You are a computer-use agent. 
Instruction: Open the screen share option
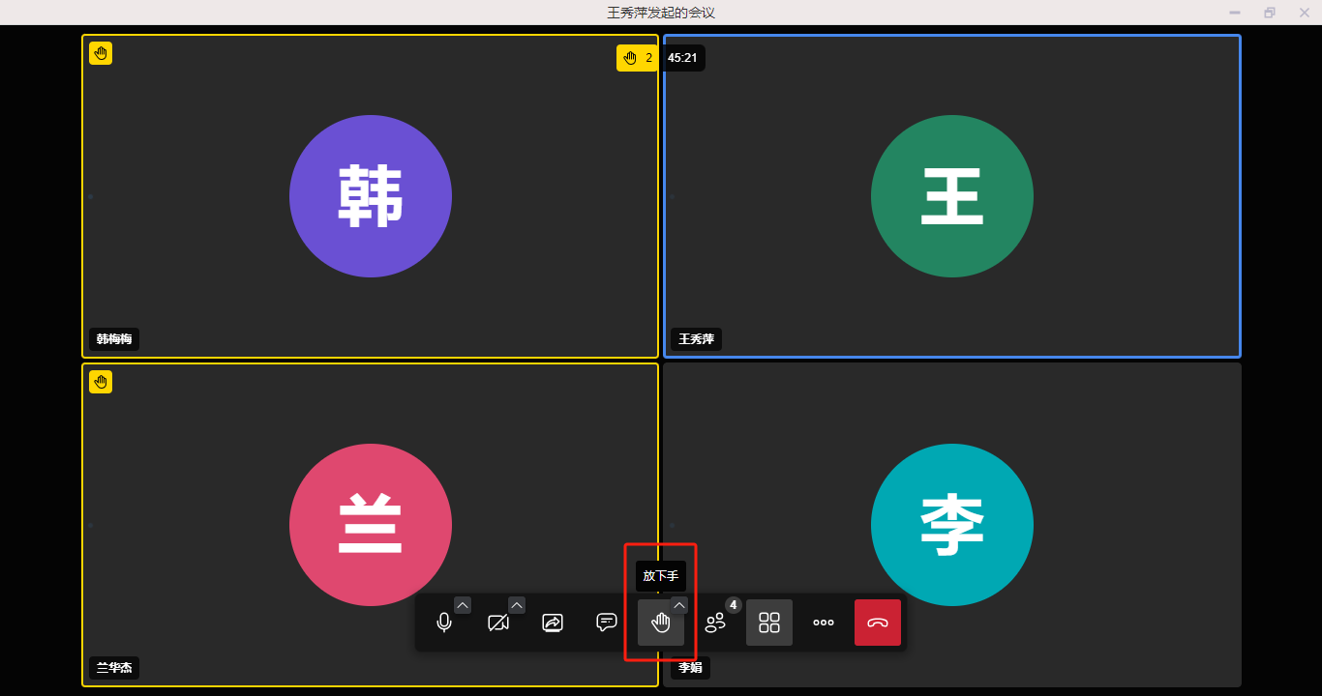pyautogui.click(x=553, y=623)
